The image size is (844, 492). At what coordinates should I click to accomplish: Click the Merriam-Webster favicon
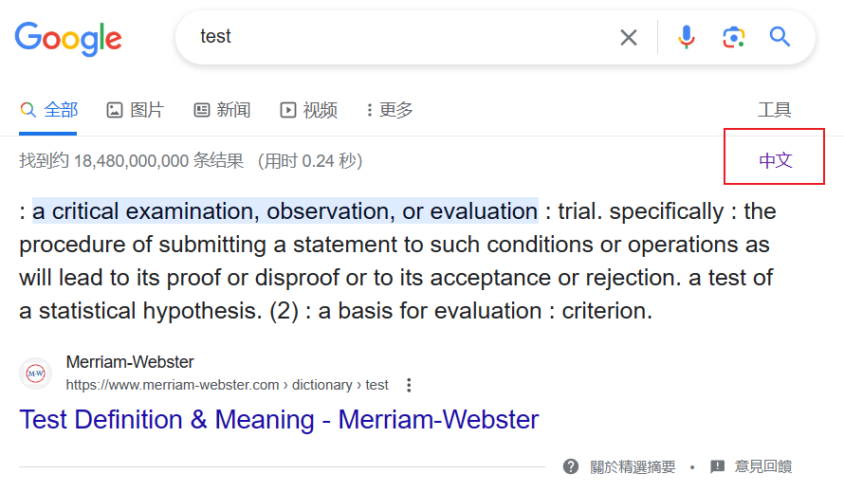36,374
